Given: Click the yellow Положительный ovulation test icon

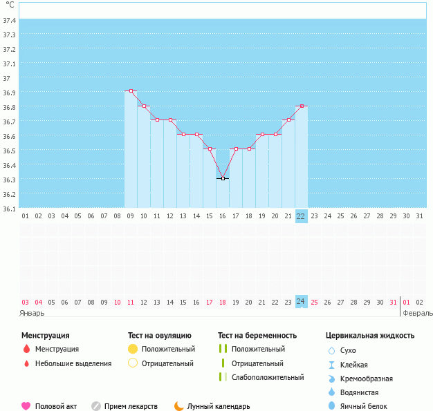Looking at the screenshot, I should click(133, 350).
